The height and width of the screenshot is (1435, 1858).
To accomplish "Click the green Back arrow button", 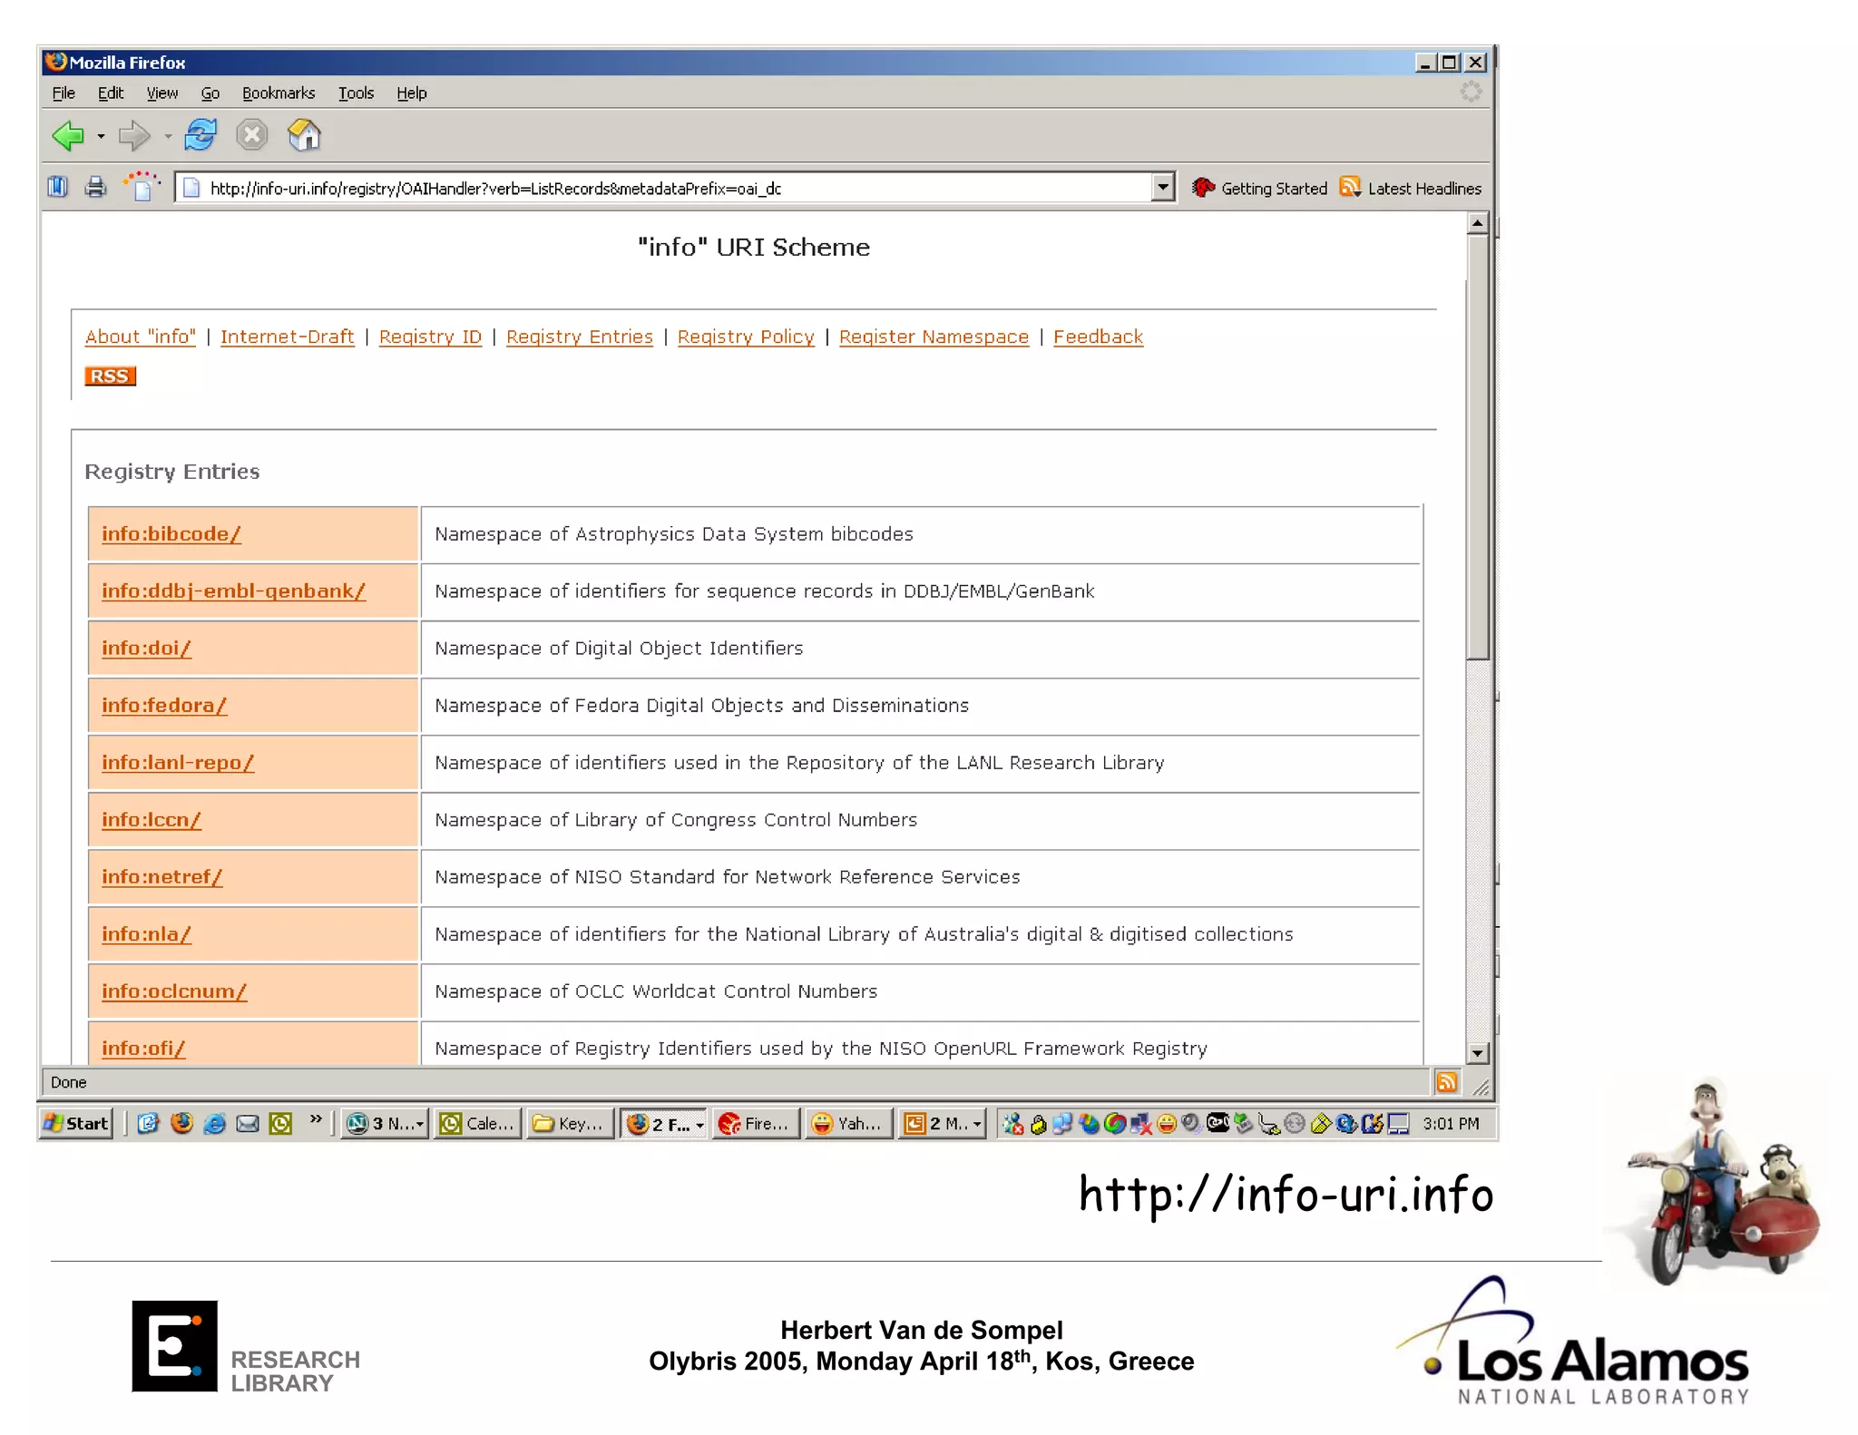I will (67, 136).
